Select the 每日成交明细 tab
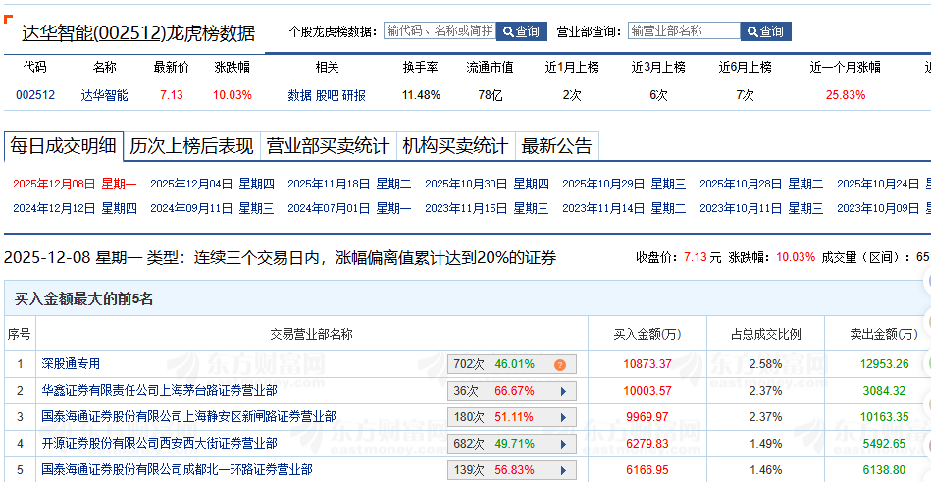This screenshot has height=482, width=931. pos(64,145)
